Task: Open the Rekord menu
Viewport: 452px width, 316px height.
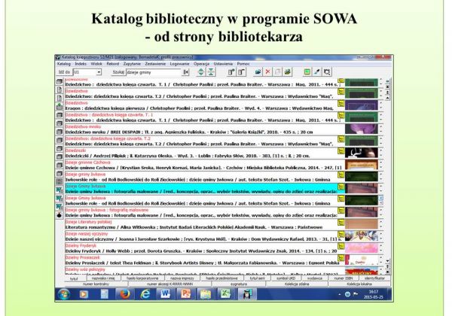Action: [x=113, y=64]
